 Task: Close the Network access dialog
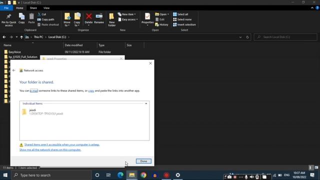pyautogui.click(x=150, y=63)
